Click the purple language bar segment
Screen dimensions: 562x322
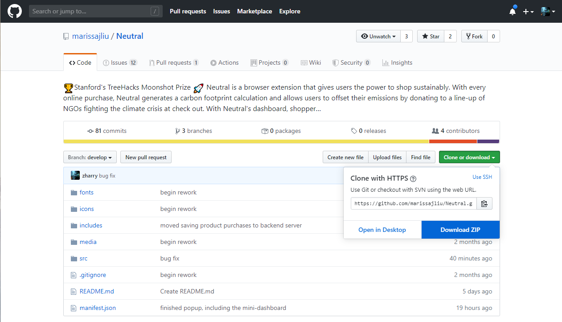click(488, 141)
